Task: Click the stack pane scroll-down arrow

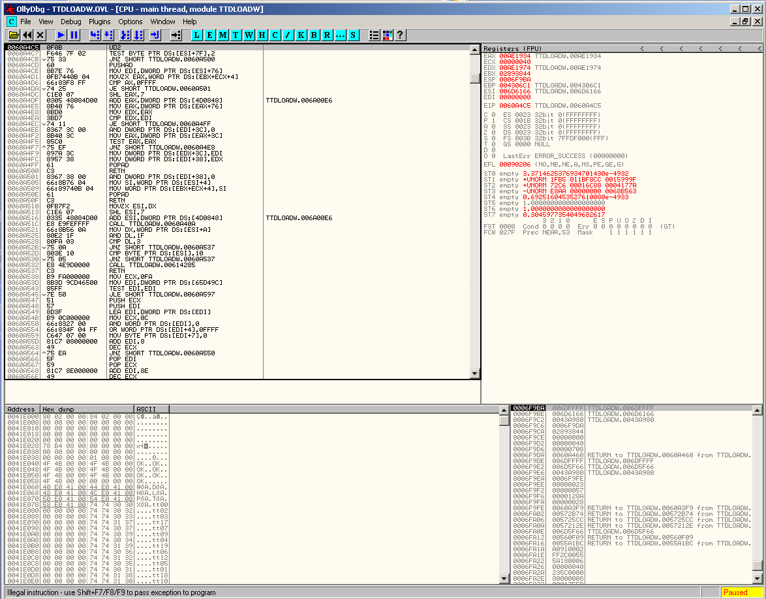Action: click(758, 579)
